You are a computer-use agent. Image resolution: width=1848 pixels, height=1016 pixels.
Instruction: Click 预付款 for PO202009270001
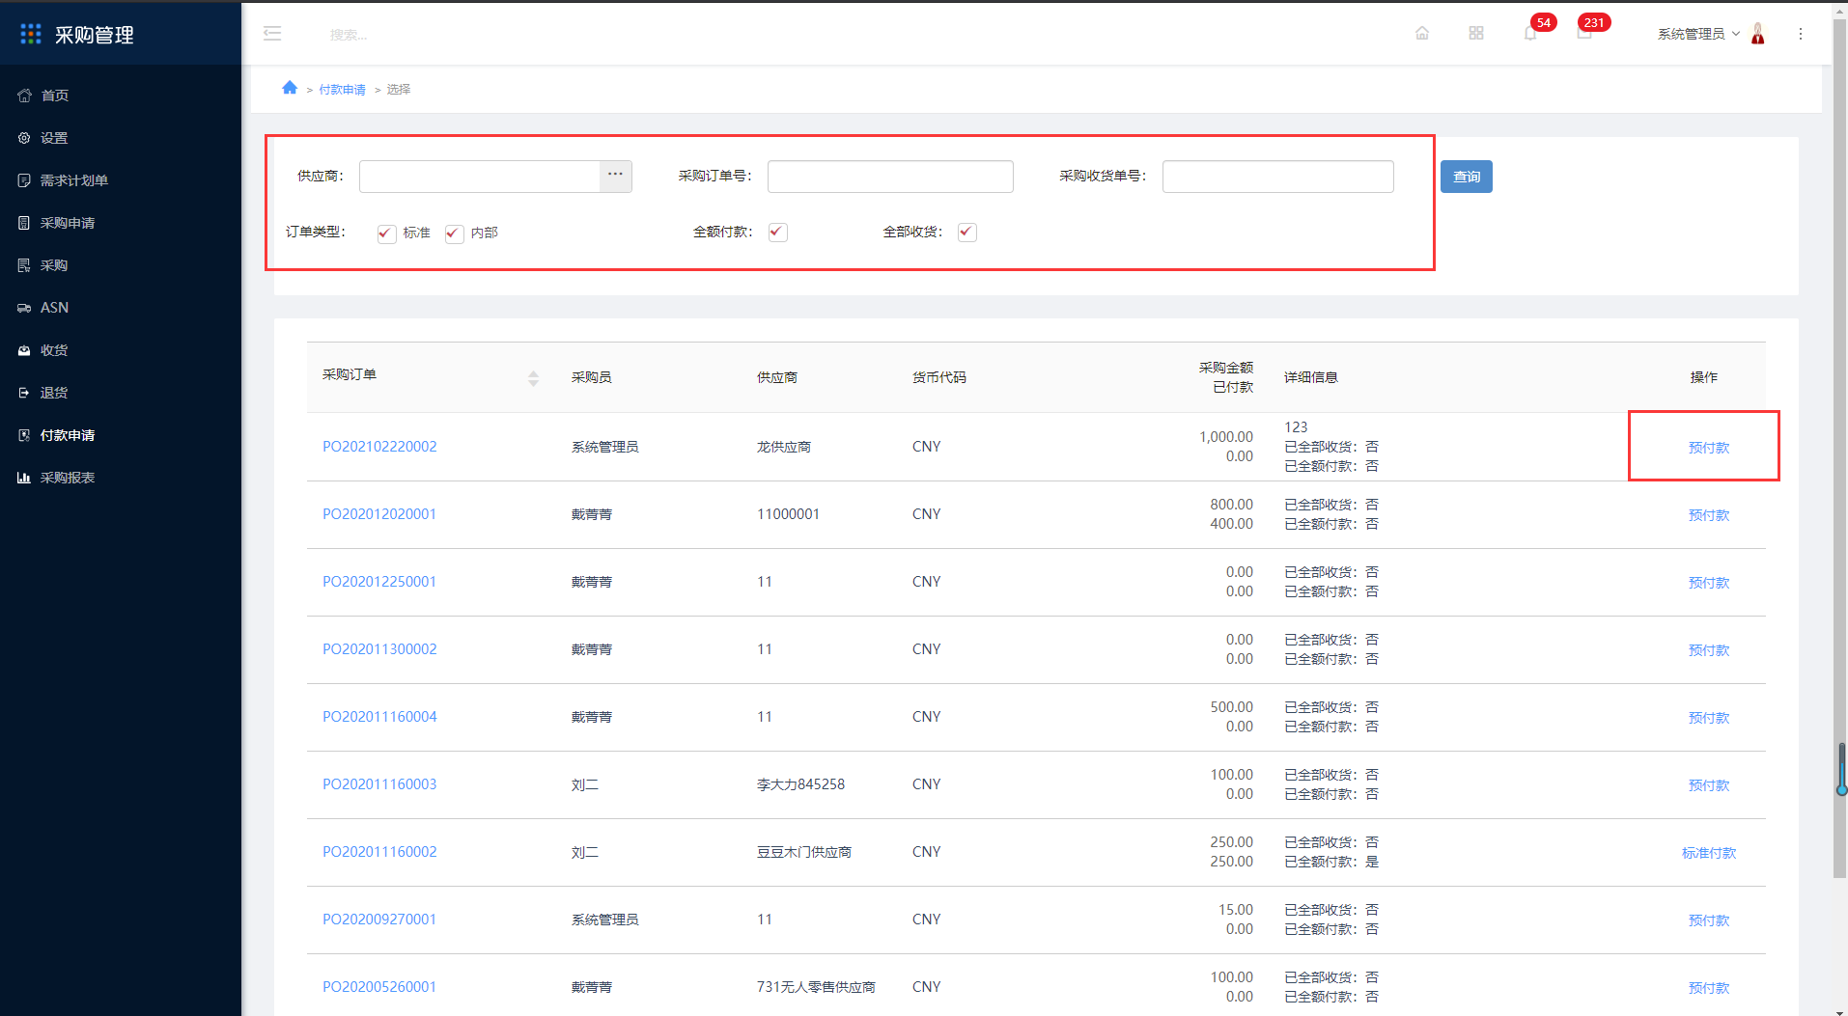(1708, 920)
